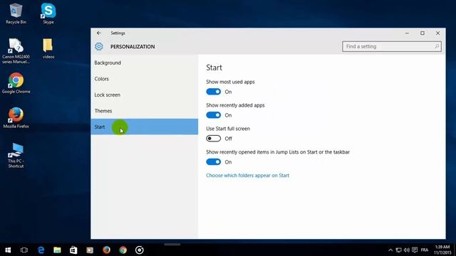Open Choose which folders appear on Start
Image resolution: width=456 pixels, height=256 pixels.
tap(247, 176)
